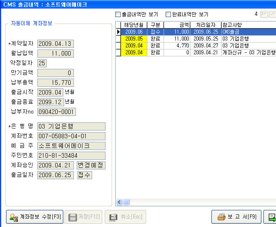The width and height of the screenshot is (276, 227).
Task: Click the 11,000 amount in 2009.05 row
Action: tap(177, 39)
